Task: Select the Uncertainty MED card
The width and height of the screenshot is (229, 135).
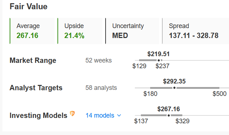Action: point(132,31)
